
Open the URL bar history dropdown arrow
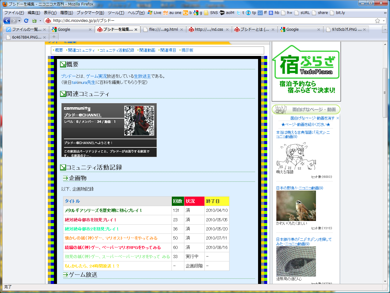(x=384, y=21)
